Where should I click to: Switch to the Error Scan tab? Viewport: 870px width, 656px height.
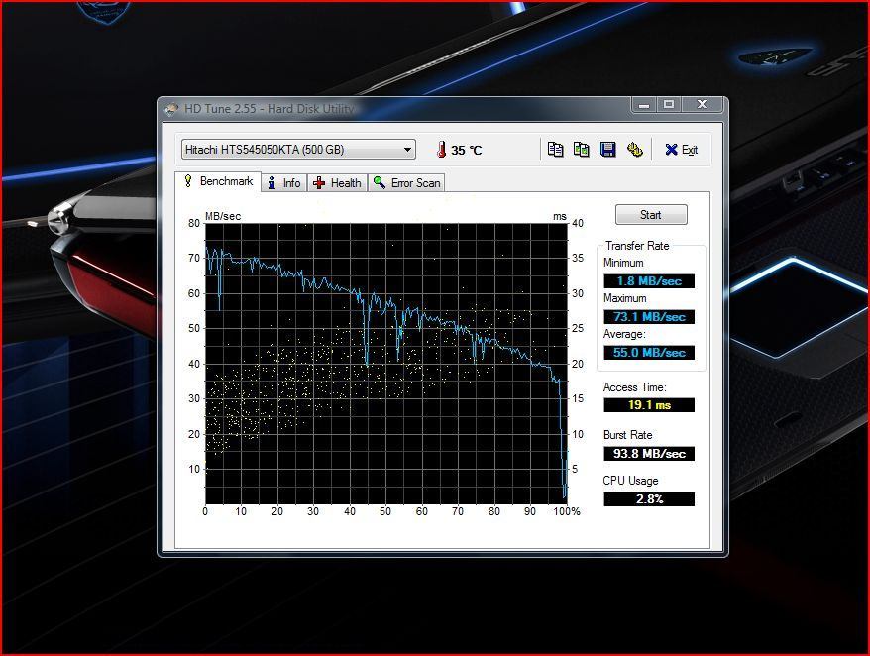click(406, 183)
